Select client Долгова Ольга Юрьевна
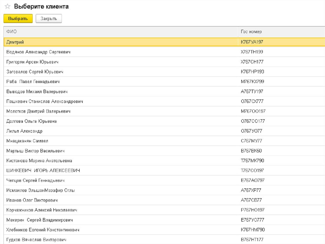325x244 pixels. click(31, 121)
